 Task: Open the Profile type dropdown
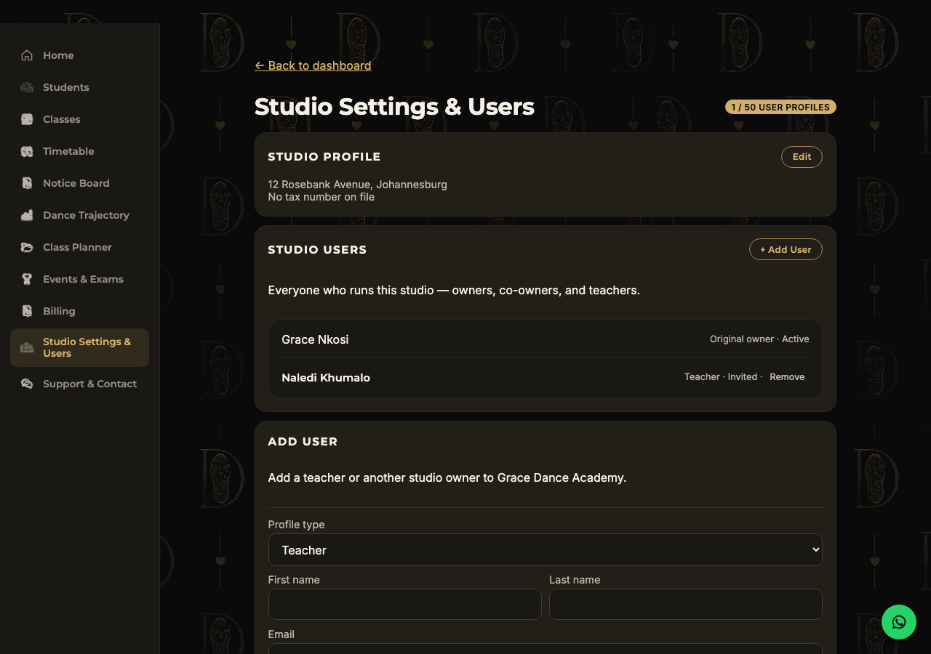click(546, 550)
